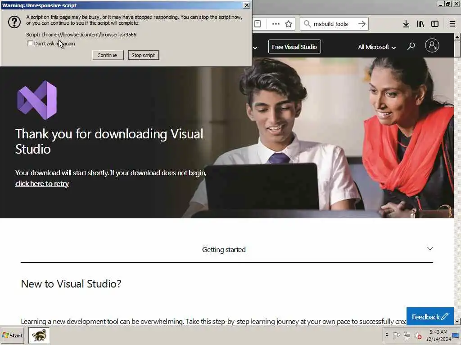Bookmark this page with star icon
This screenshot has height=345, width=461.
pyautogui.click(x=289, y=24)
